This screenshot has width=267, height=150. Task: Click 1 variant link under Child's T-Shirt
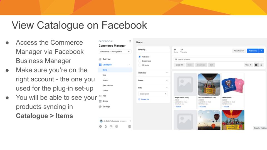pyautogui.click(x=226, y=107)
